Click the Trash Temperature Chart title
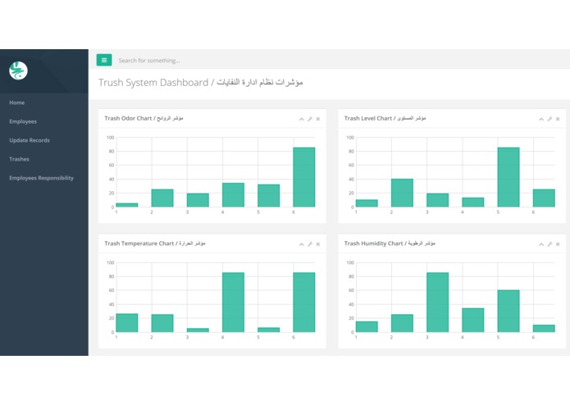Screen dimensions: 570x405 point(155,243)
